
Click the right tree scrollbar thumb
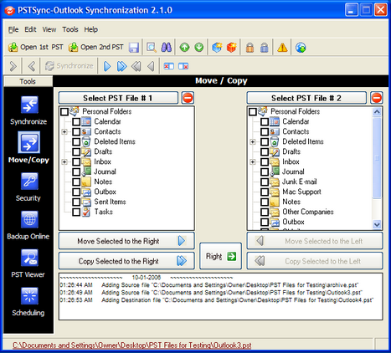(377, 157)
